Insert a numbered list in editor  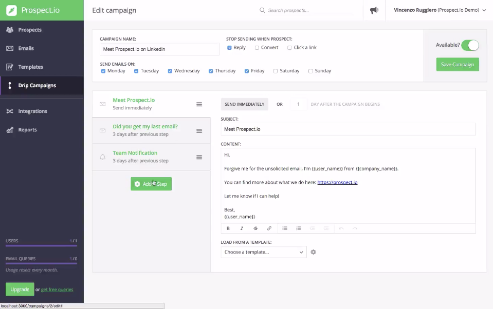tap(299, 228)
